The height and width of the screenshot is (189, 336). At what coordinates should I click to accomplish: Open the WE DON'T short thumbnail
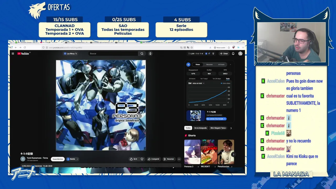(x=209, y=152)
